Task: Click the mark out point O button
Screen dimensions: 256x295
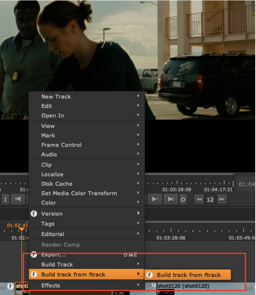Action: point(183,199)
